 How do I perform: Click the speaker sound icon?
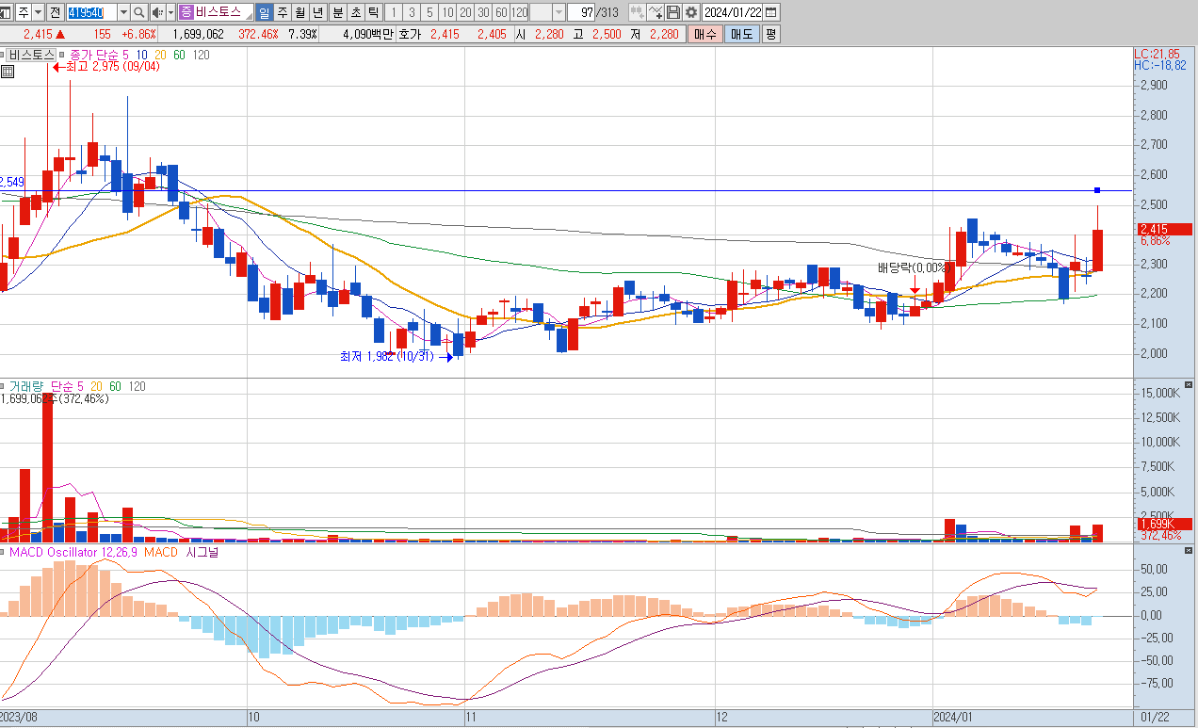pyautogui.click(x=157, y=12)
